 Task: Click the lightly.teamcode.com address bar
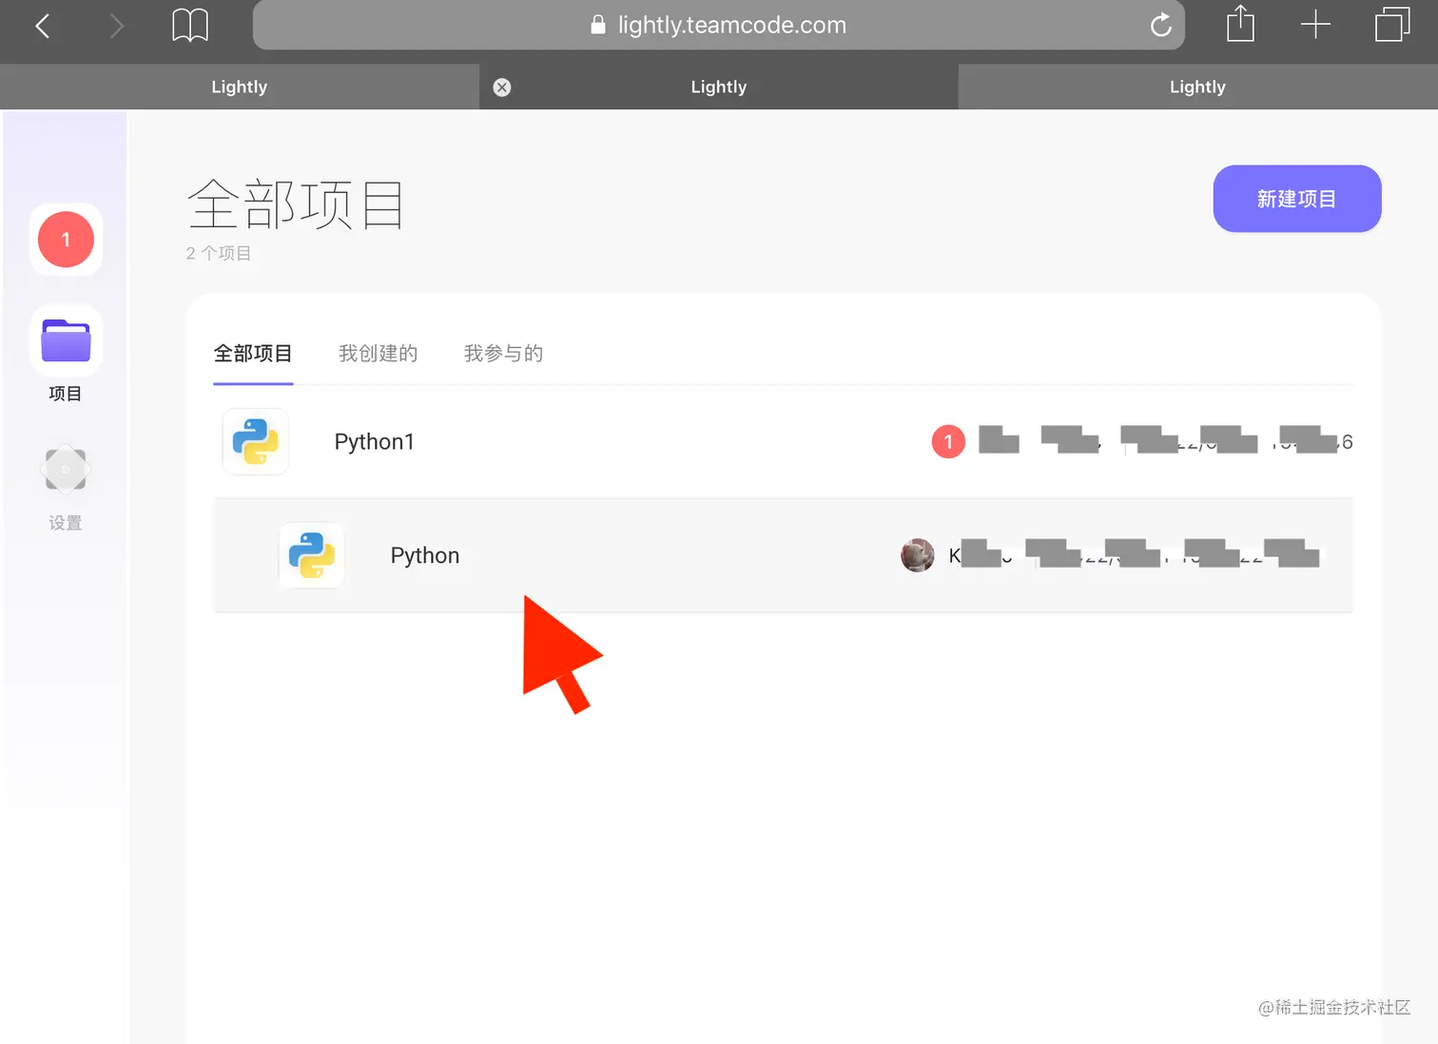(x=718, y=25)
